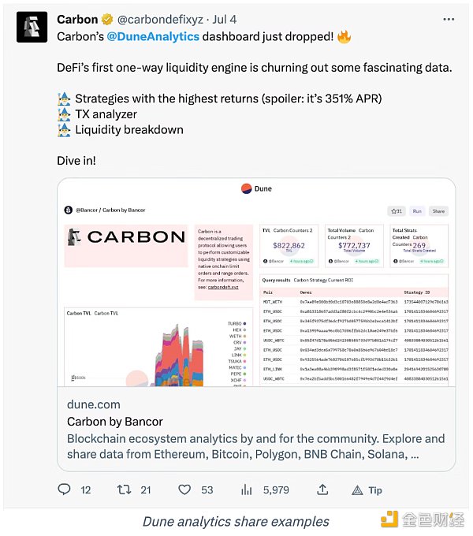Retweet using the retweet arrows icon

click(124, 489)
